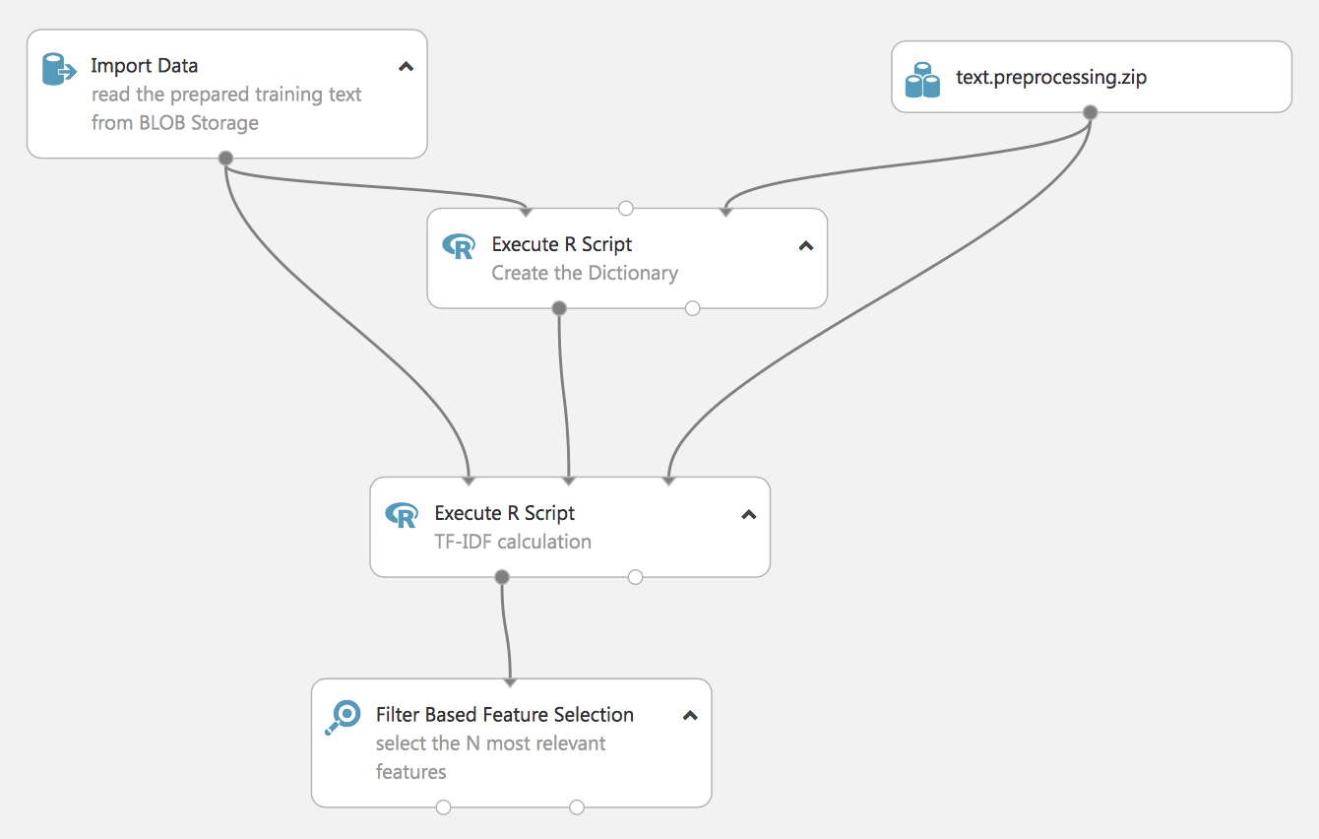Click the Filter Based Feature Selection magnifier icon
Screen dimensions: 1319x839
click(344, 718)
